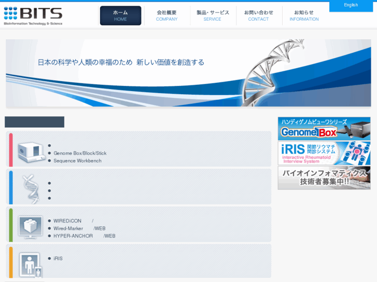Image resolution: width=377 pixels, height=282 pixels.
Task: Open the HYPER-ANCHOR /WEB link
Action: click(85, 236)
